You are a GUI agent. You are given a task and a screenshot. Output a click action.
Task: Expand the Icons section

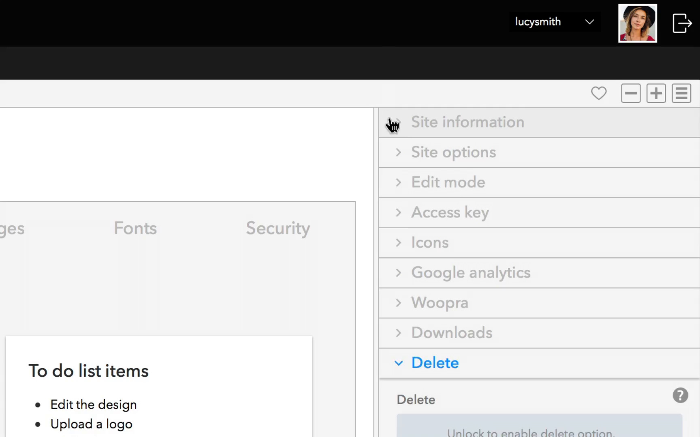(540, 243)
